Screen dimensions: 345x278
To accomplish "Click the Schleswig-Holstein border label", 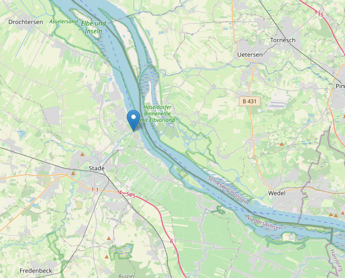I will tap(228, 190).
